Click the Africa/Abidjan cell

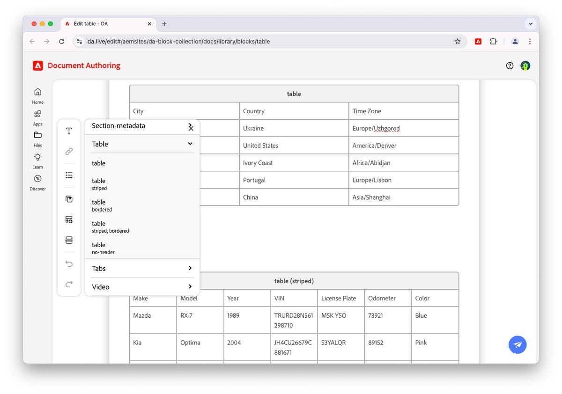pyautogui.click(x=404, y=163)
